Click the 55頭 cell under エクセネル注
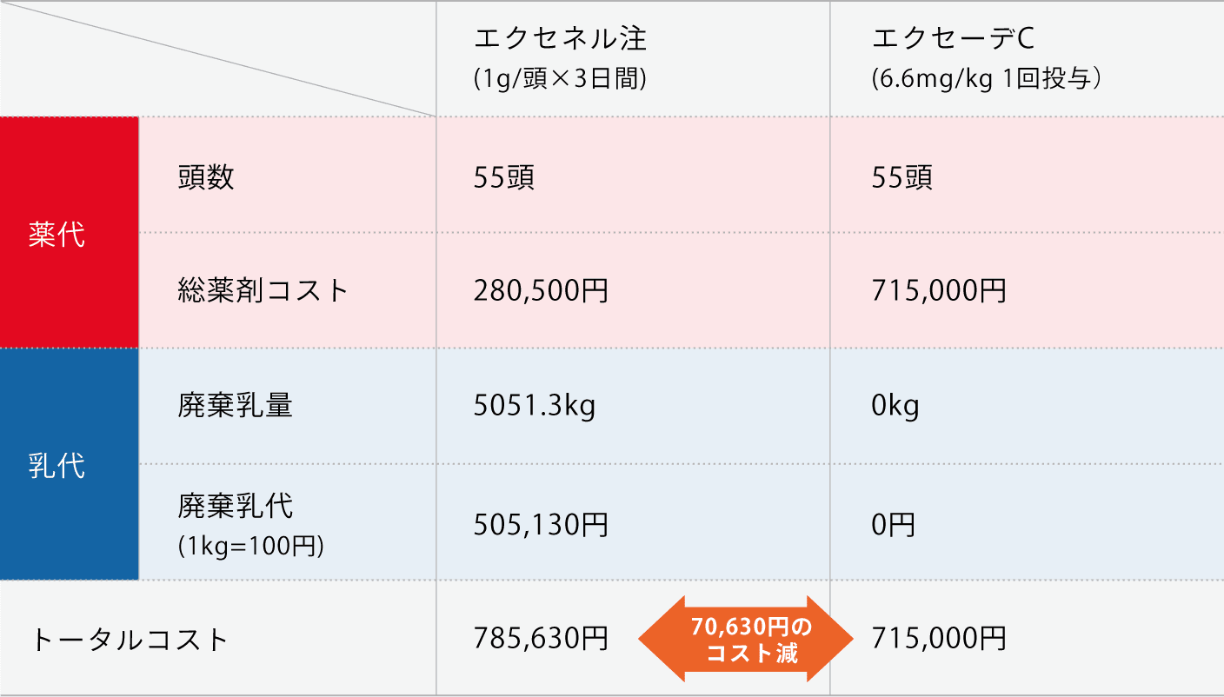The height and width of the screenshot is (697, 1224). click(x=504, y=177)
